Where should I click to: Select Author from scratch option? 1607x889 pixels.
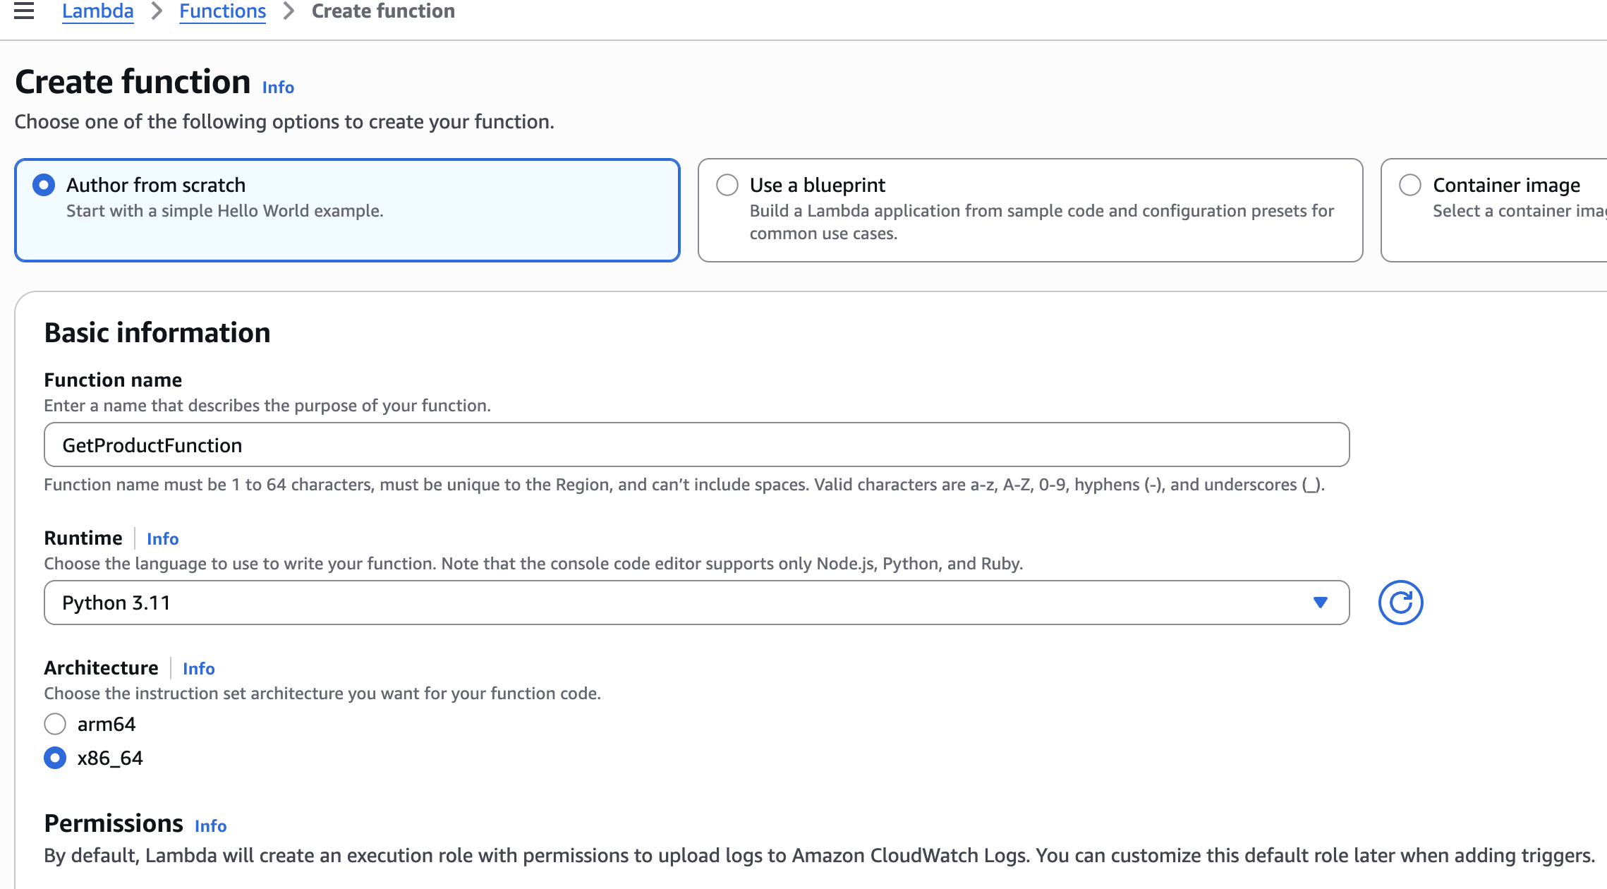(x=44, y=186)
